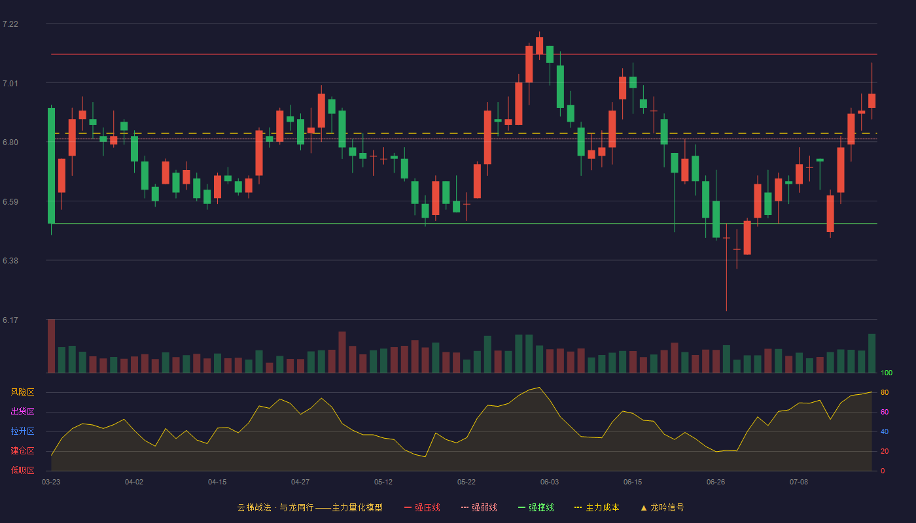Click the 低吸区 zone label

23,470
